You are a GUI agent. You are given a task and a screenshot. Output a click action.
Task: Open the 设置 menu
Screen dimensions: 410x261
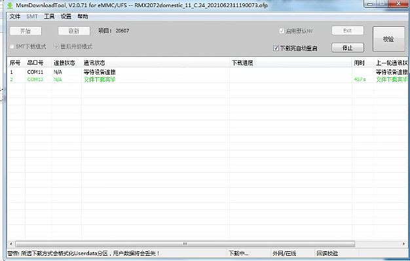coord(66,16)
